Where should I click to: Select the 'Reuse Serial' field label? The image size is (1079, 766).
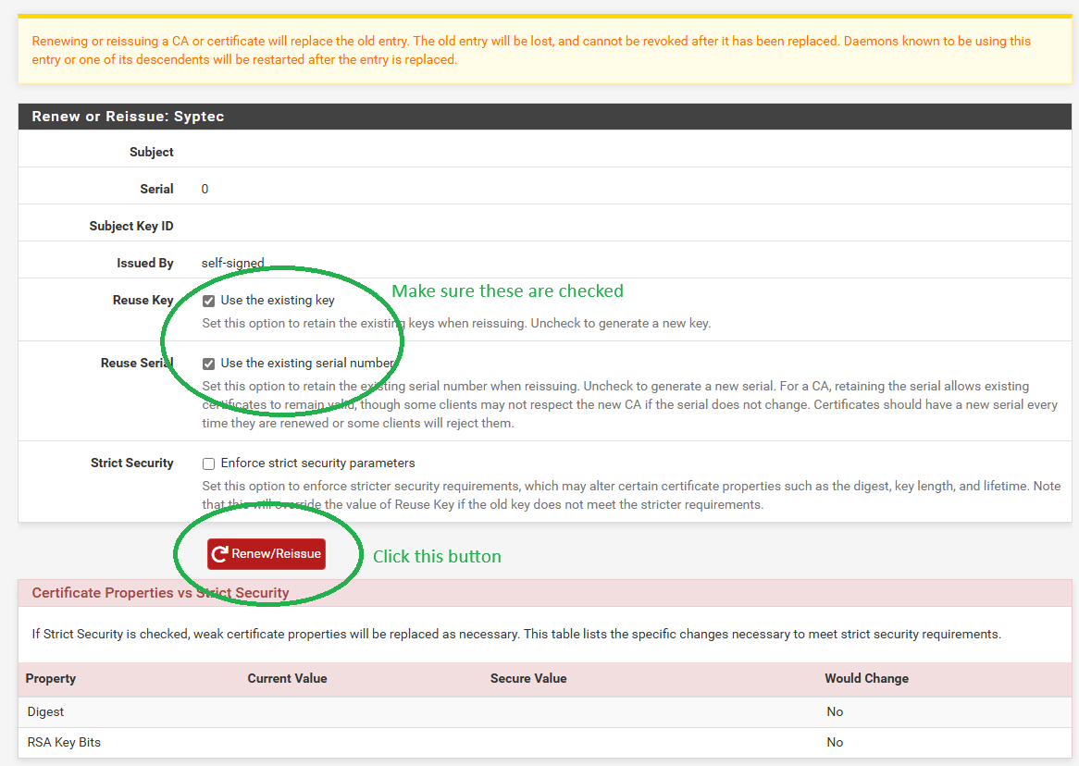[x=137, y=363]
